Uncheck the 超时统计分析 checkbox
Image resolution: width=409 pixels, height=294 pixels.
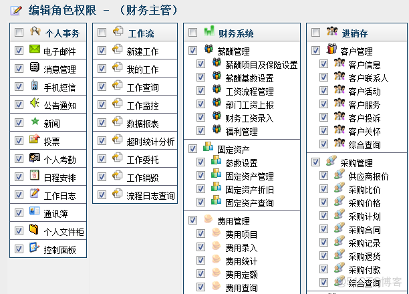[102, 141]
